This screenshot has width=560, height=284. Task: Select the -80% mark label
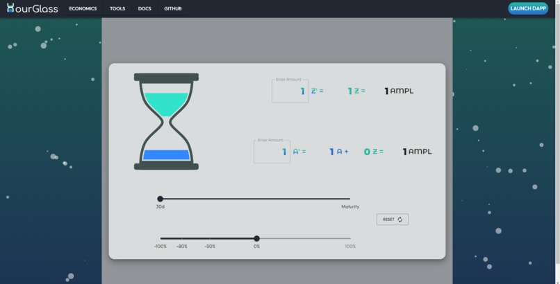182,247
